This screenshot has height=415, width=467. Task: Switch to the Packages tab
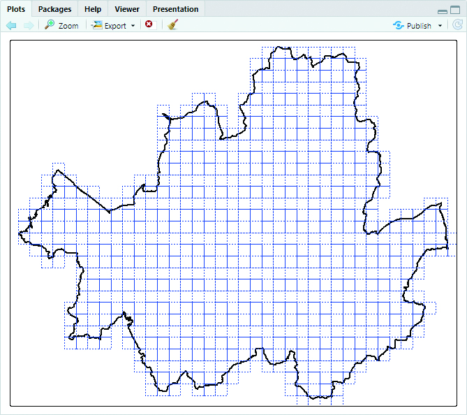[x=54, y=9]
